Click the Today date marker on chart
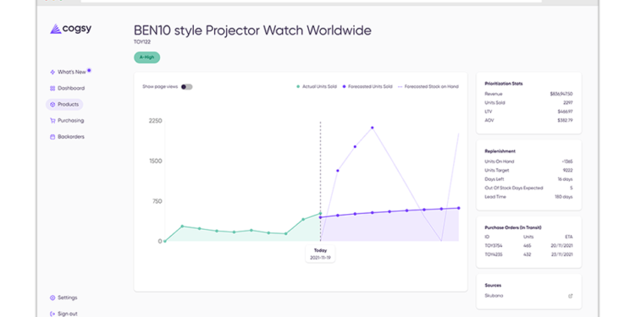 (x=320, y=254)
